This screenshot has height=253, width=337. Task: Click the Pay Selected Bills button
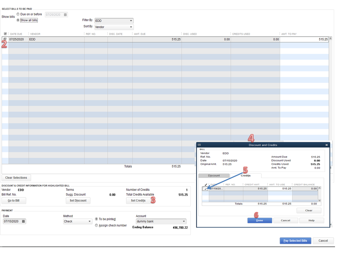(x=295, y=241)
